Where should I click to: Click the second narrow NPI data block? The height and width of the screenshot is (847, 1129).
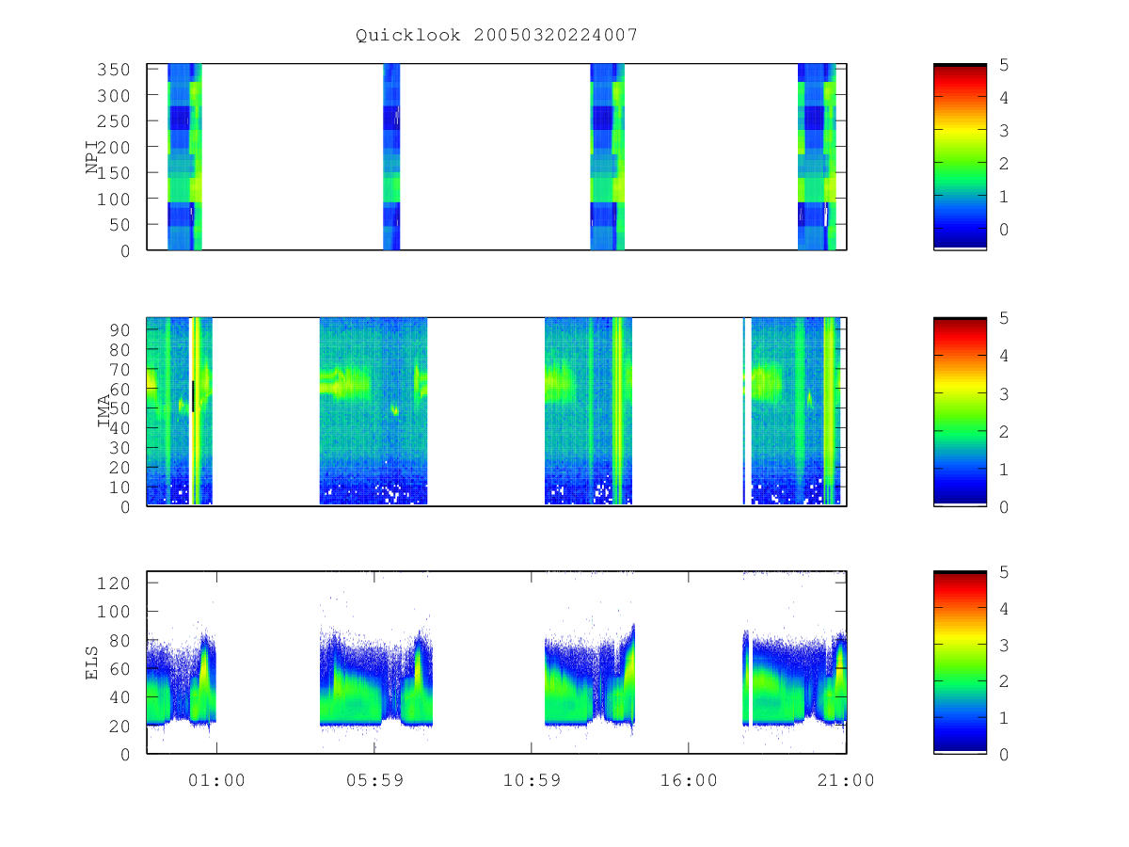click(391, 156)
